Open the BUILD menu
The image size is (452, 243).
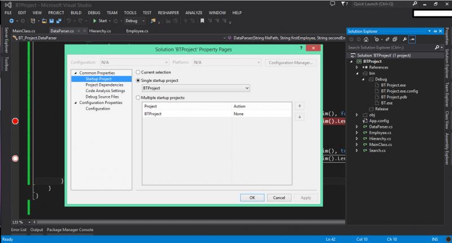pyautogui.click(x=76, y=12)
